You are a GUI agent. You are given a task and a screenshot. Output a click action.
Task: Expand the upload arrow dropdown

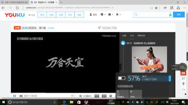pos(118,14)
